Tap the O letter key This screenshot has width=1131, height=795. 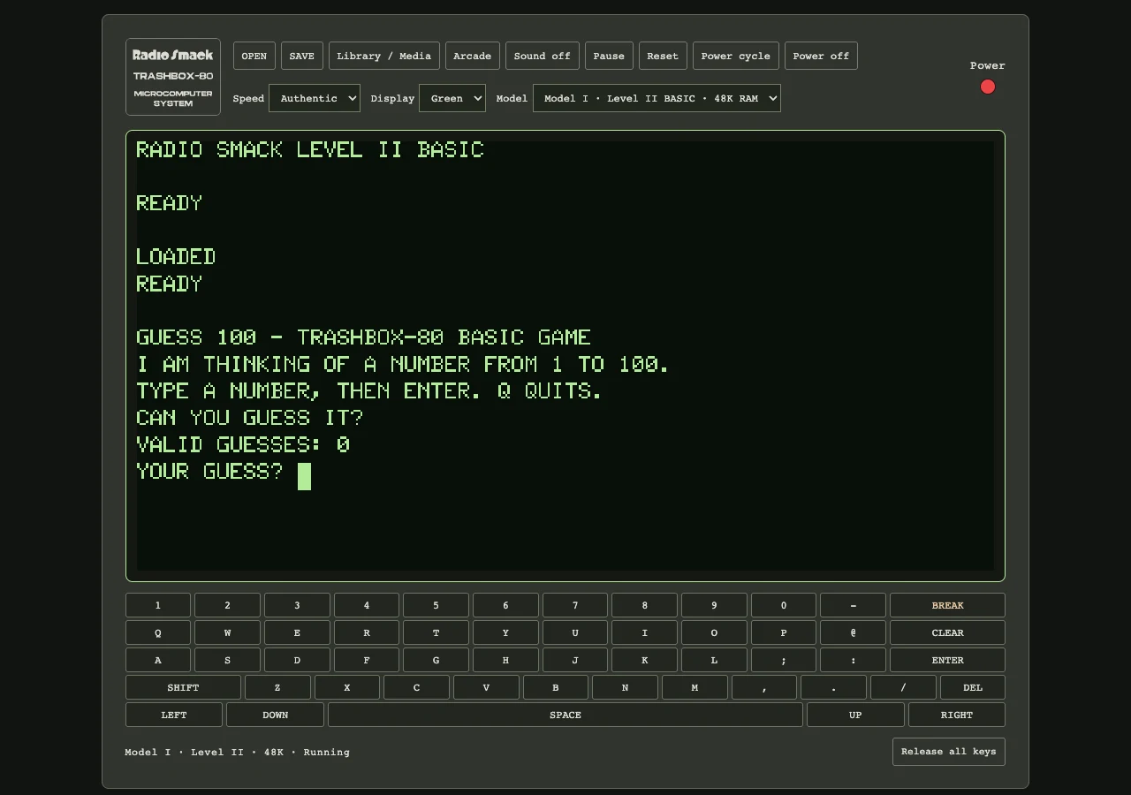[x=714, y=632]
